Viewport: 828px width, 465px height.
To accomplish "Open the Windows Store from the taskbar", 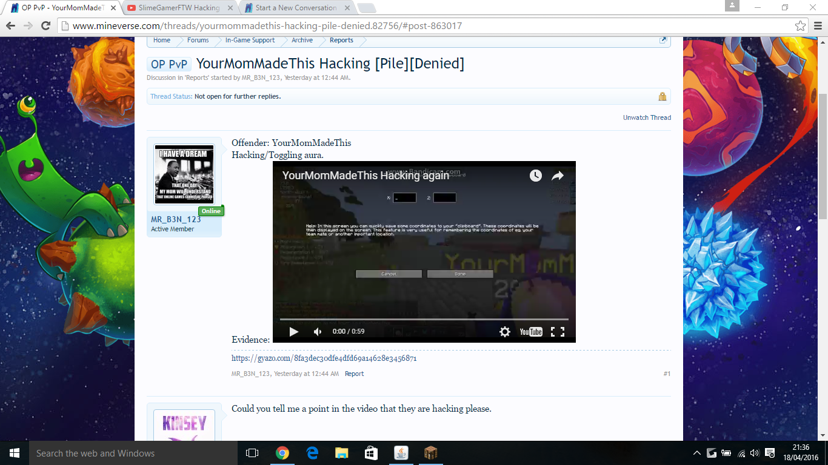I will (372, 453).
